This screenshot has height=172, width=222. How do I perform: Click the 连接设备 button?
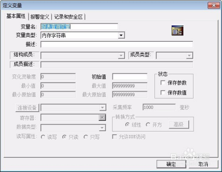[27, 108]
